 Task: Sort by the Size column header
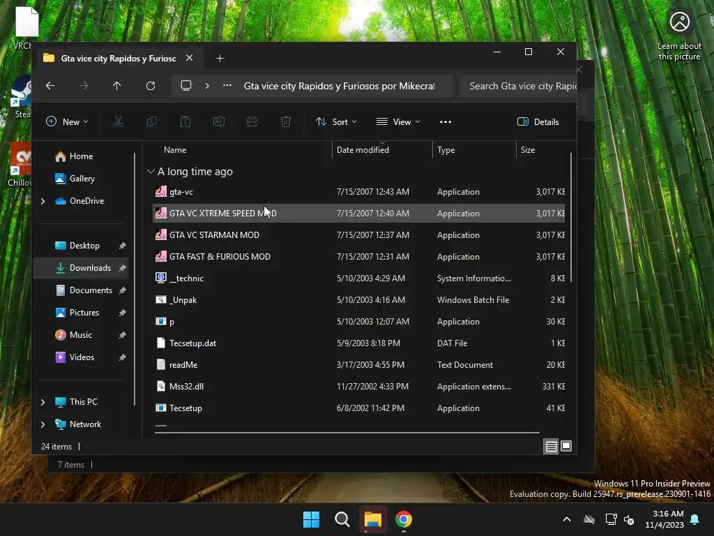[528, 150]
